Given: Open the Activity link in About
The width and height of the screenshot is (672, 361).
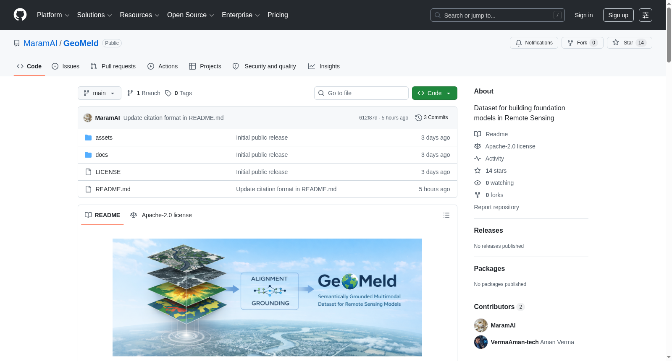Looking at the screenshot, I should pos(489,158).
